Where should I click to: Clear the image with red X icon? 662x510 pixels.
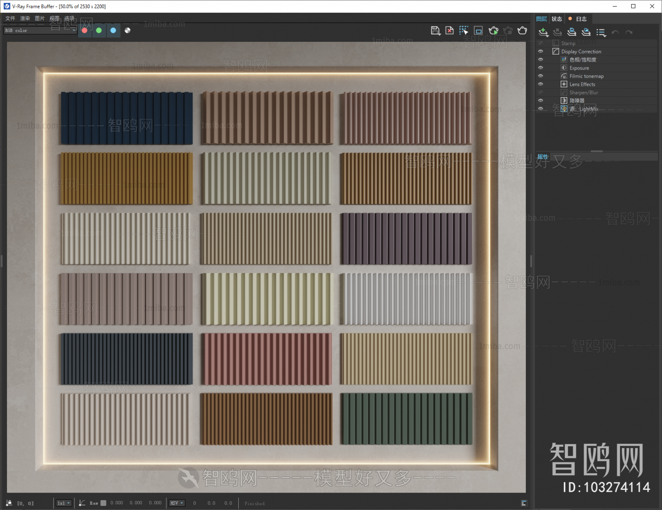click(450, 31)
